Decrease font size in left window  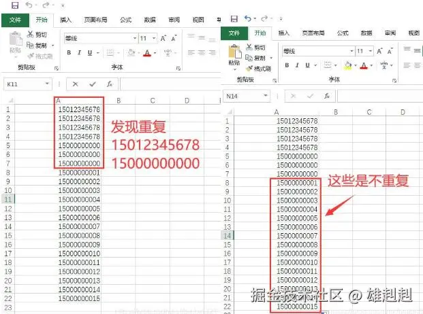(174, 38)
